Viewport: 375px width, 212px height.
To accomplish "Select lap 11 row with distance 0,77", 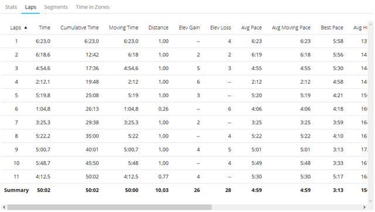I will coord(184,177).
